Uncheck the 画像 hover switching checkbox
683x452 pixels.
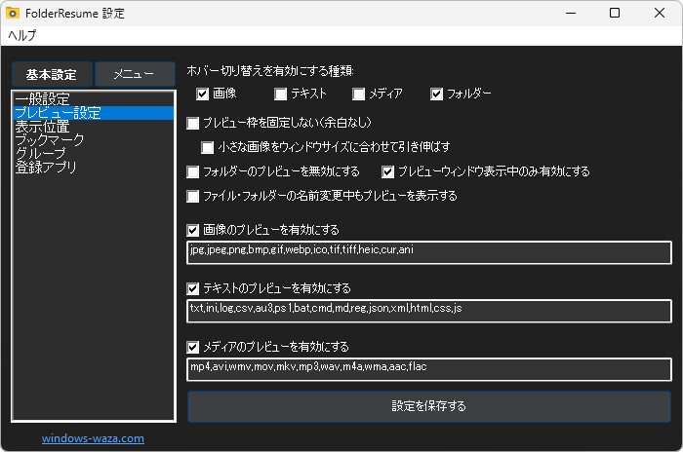[x=202, y=94]
